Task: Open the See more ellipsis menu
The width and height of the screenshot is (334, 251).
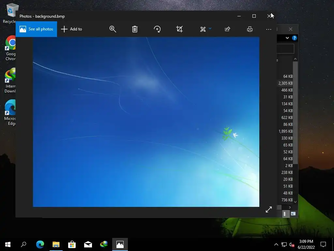Action: pos(269,29)
